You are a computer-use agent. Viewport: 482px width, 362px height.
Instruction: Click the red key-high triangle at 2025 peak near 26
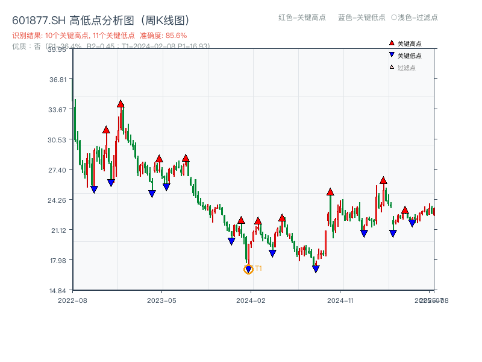383,180
